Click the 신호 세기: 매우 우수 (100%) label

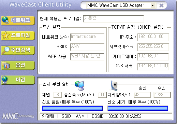134,102
